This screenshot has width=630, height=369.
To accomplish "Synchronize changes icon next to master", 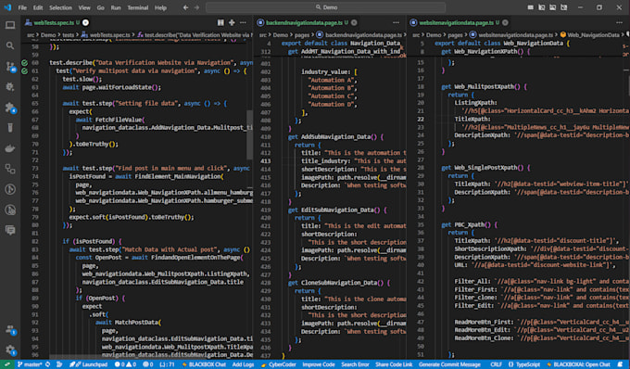I will (48, 364).
